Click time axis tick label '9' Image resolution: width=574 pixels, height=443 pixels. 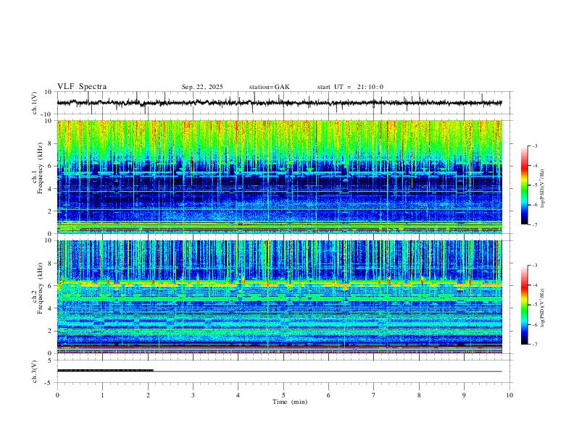[464, 395]
